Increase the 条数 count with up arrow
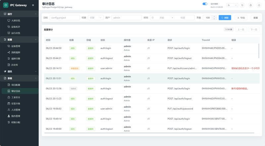Image resolution: width=265 pixels, height=146 pixels. click(214, 17)
